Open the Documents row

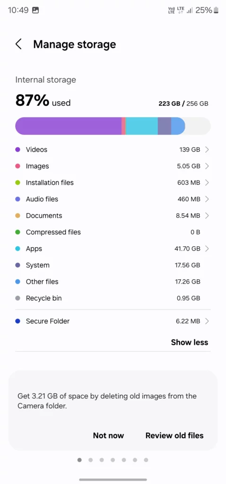coord(113,216)
